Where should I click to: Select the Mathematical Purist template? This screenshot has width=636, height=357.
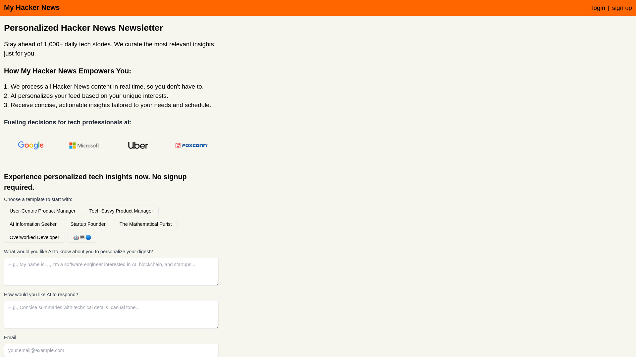coord(145,224)
